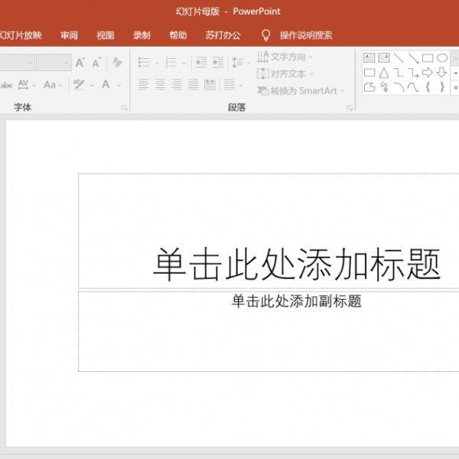Image resolution: width=459 pixels, height=459 pixels.
Task: Clear all text formatting
Action: (x=117, y=62)
